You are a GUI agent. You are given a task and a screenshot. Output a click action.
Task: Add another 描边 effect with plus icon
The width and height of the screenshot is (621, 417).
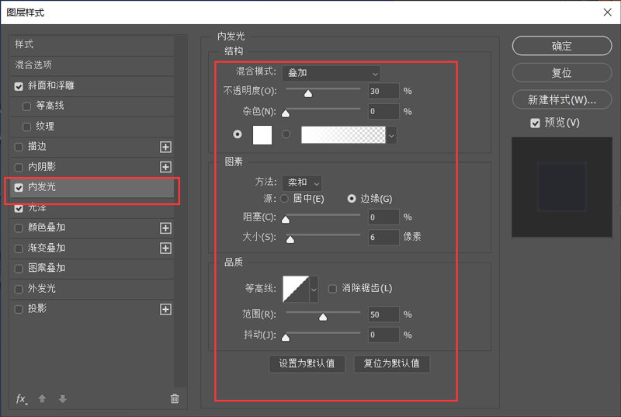pos(165,147)
